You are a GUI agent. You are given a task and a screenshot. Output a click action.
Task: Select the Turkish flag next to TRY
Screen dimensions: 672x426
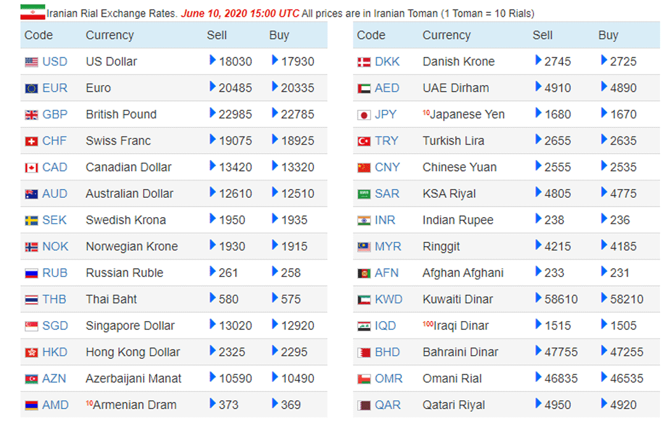click(x=364, y=142)
